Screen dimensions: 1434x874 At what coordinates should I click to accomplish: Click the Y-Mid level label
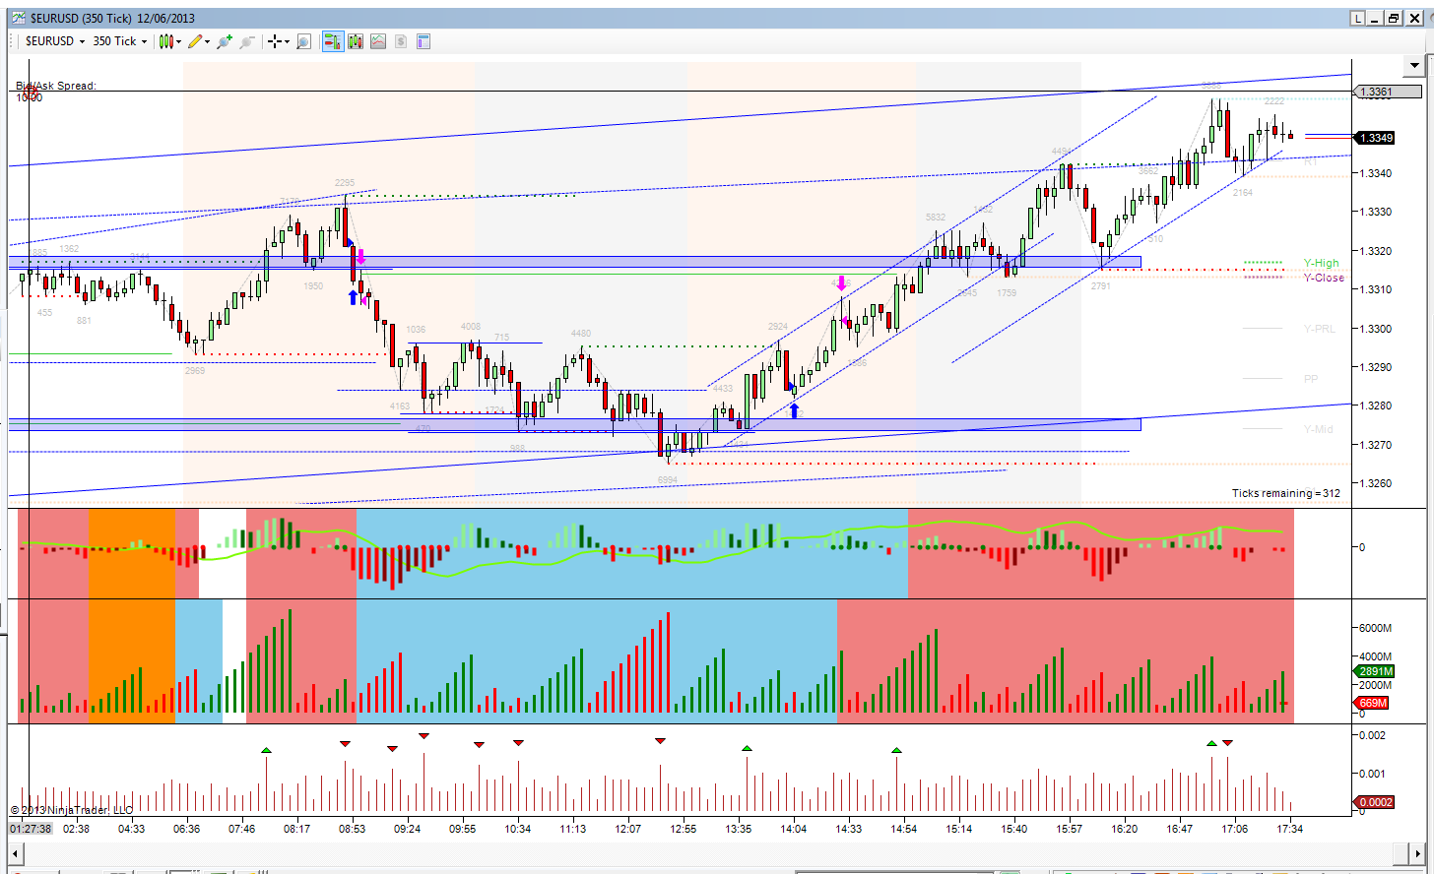click(x=1318, y=429)
